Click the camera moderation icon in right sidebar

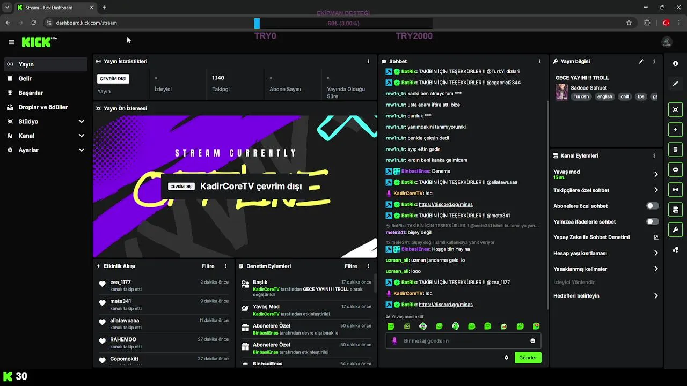point(675,210)
